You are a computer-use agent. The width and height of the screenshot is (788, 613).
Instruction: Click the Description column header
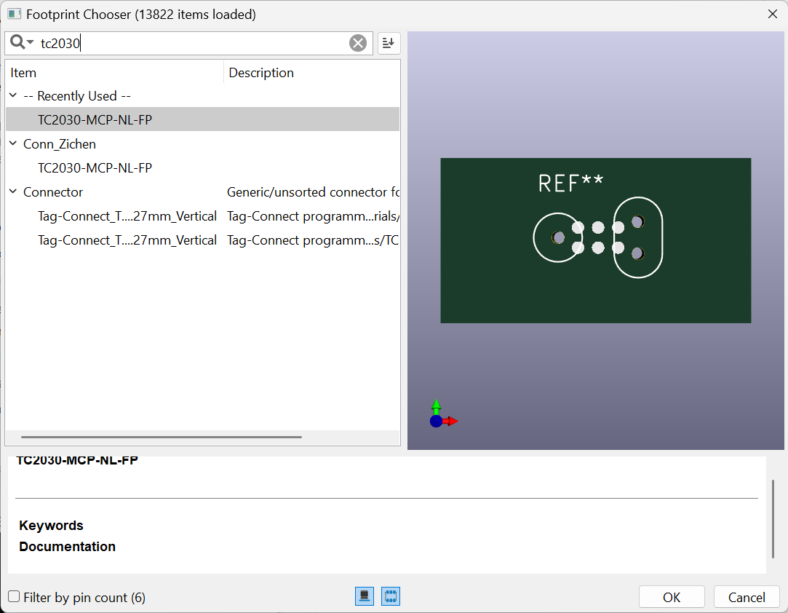311,73
